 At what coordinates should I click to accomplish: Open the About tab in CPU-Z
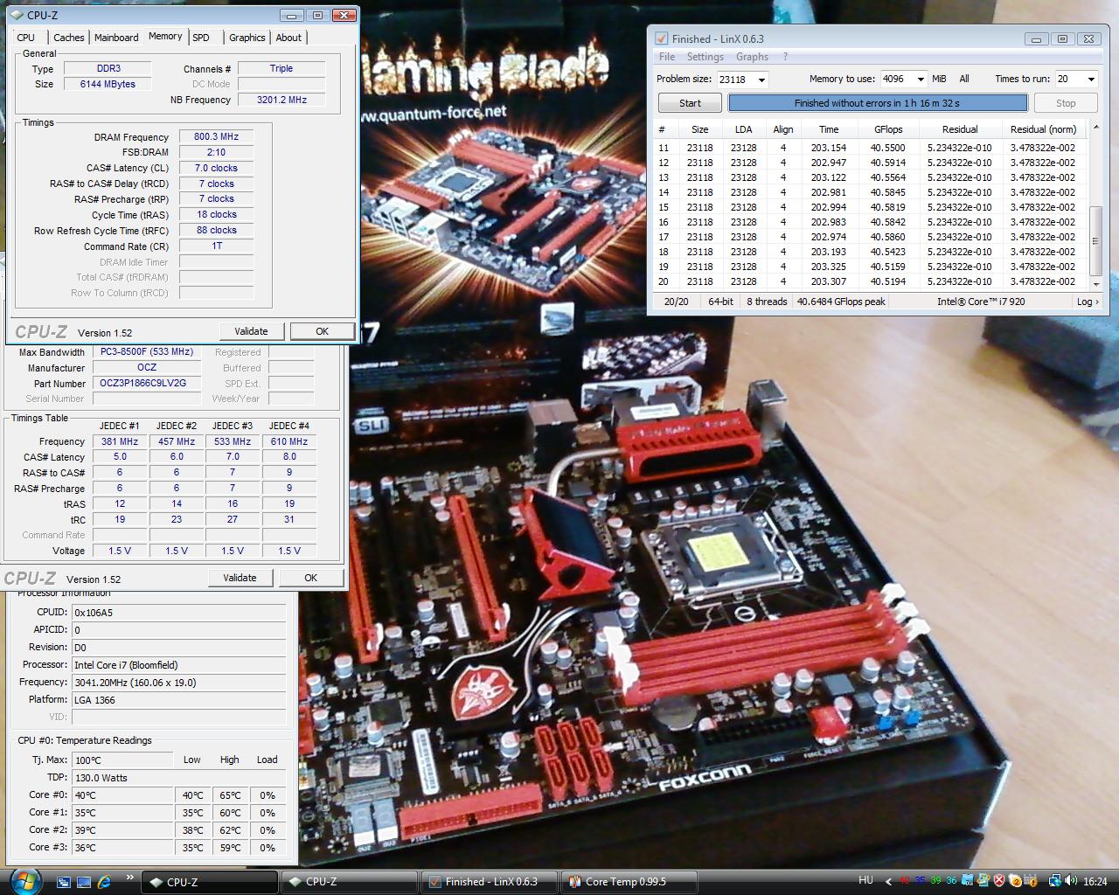point(288,38)
